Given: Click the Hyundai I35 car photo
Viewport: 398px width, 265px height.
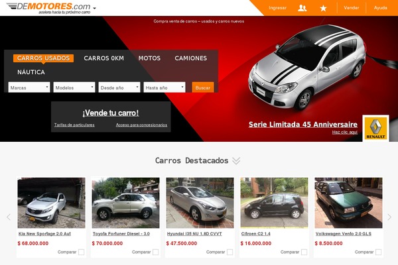Looking at the screenshot, I should point(200,203).
